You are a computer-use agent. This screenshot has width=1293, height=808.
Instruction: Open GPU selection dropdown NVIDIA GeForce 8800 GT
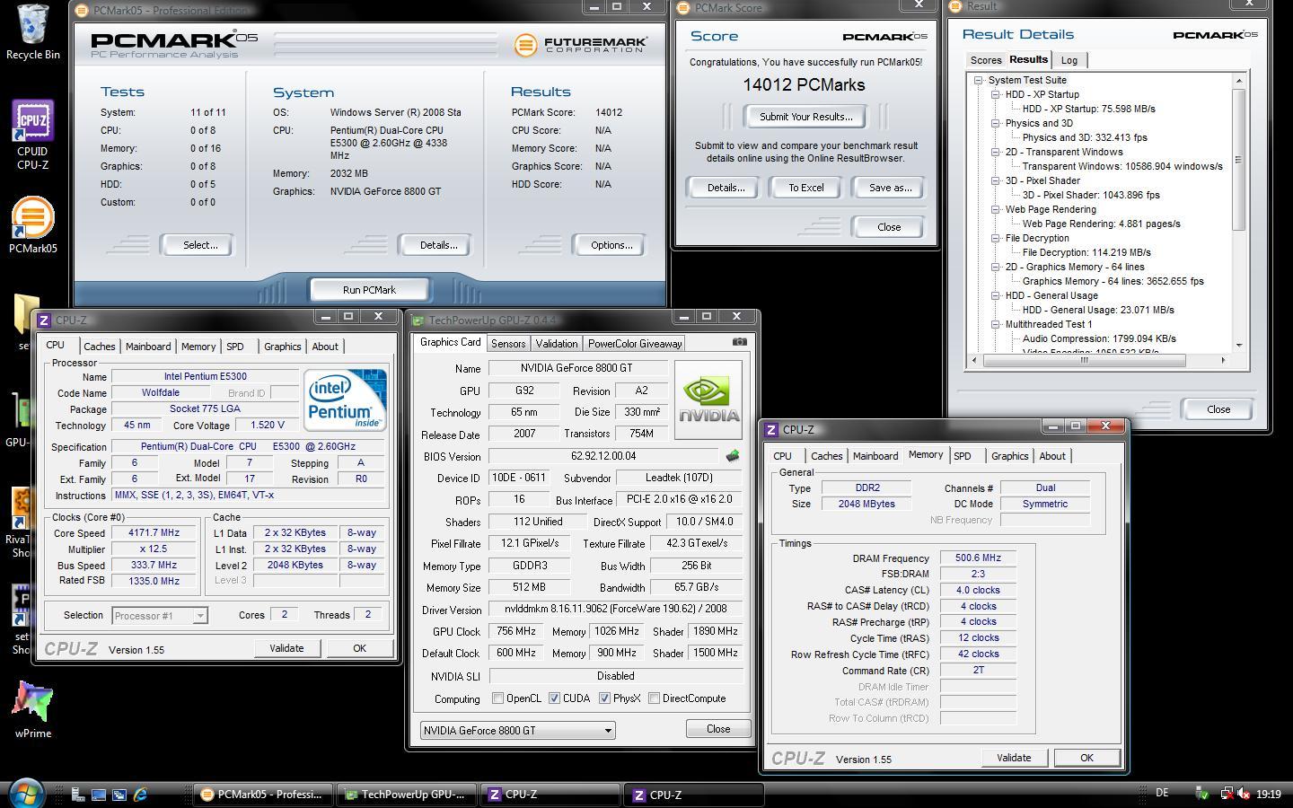pos(518,731)
